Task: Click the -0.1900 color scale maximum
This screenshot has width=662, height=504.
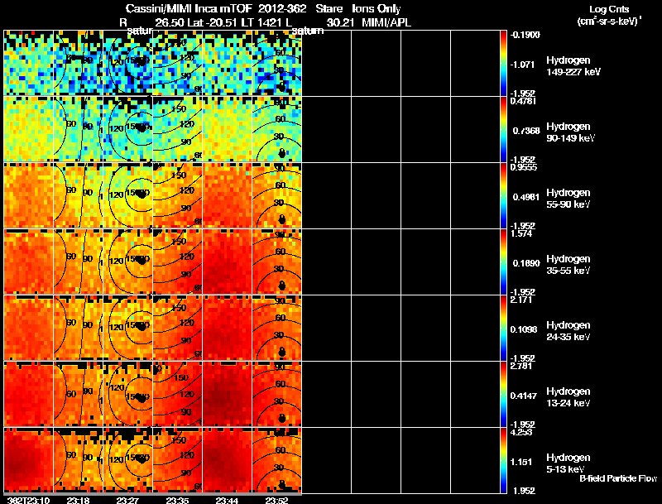Action: 525,35
